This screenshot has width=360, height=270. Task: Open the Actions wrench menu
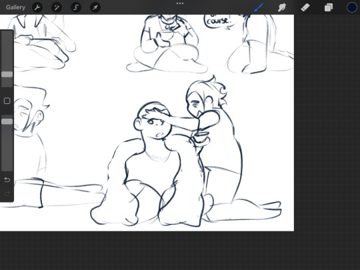point(37,7)
